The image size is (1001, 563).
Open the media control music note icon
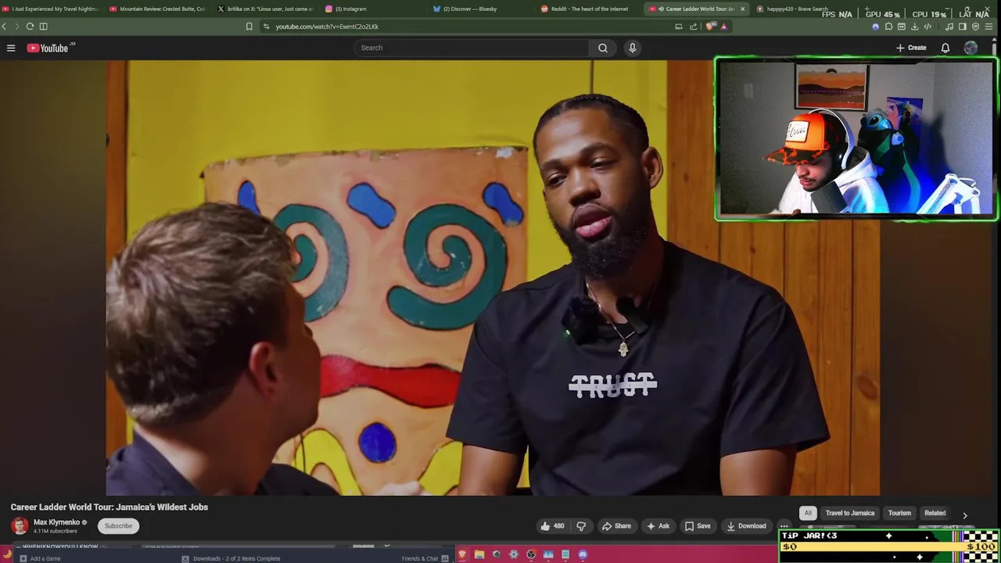pyautogui.click(x=949, y=27)
